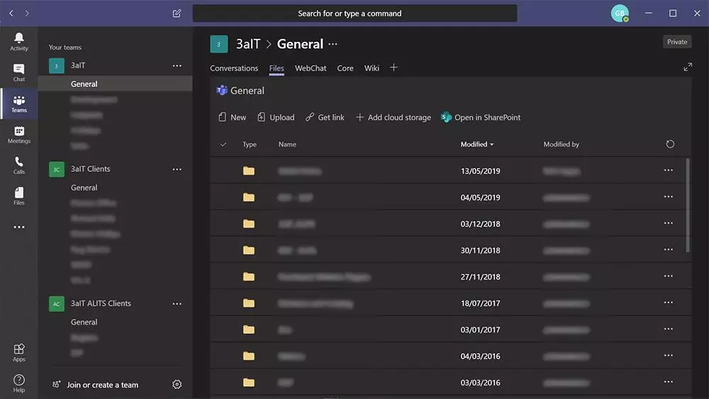The image size is (709, 399).
Task: Open more options for 3aIT Clients team
Action: click(177, 169)
